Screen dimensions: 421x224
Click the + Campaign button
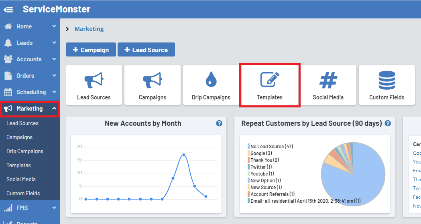[x=91, y=50]
